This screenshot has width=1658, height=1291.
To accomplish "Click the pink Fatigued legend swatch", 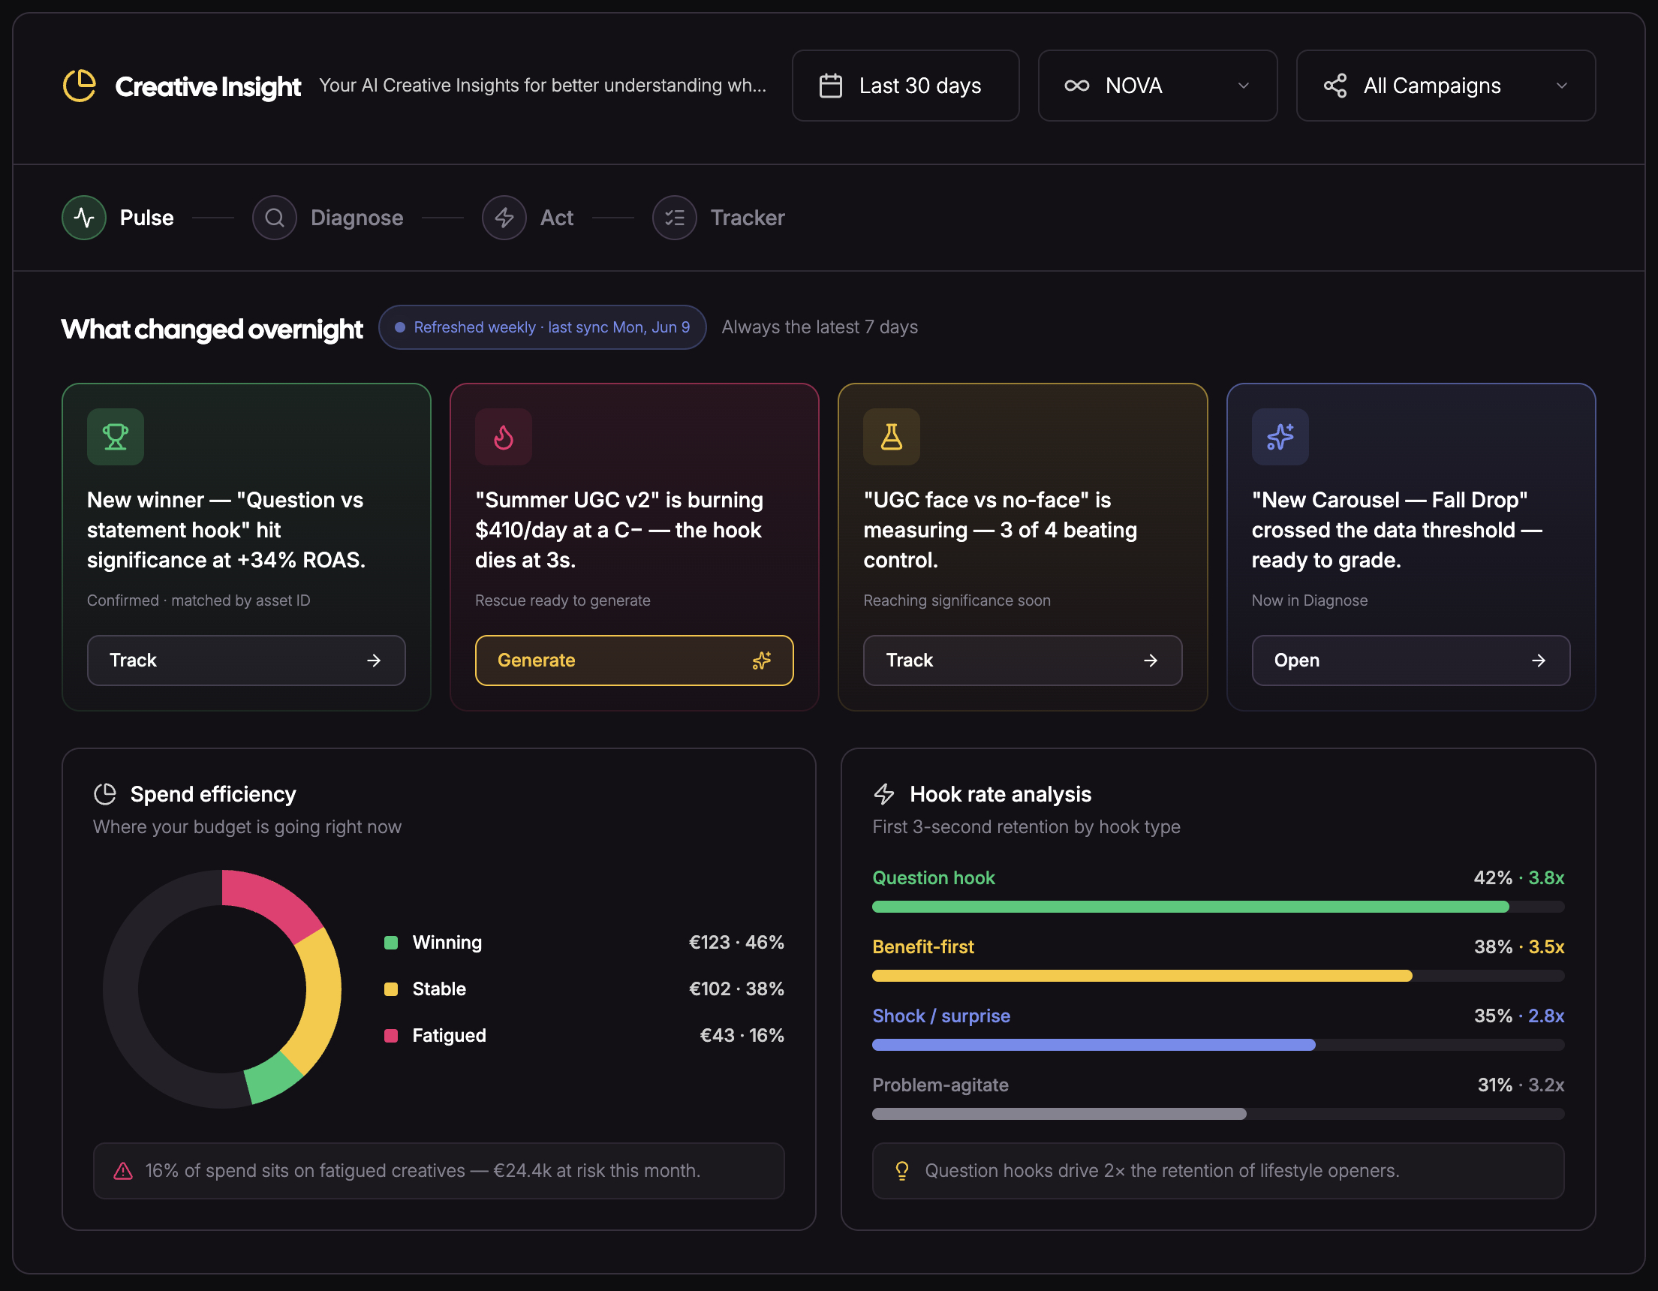I will point(391,1035).
